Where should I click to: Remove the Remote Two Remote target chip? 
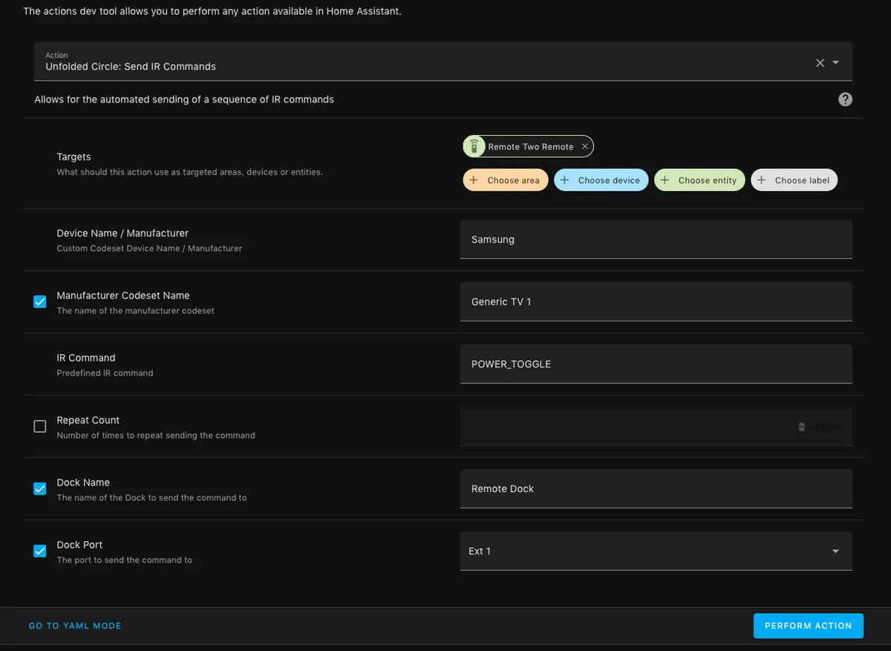[584, 147]
